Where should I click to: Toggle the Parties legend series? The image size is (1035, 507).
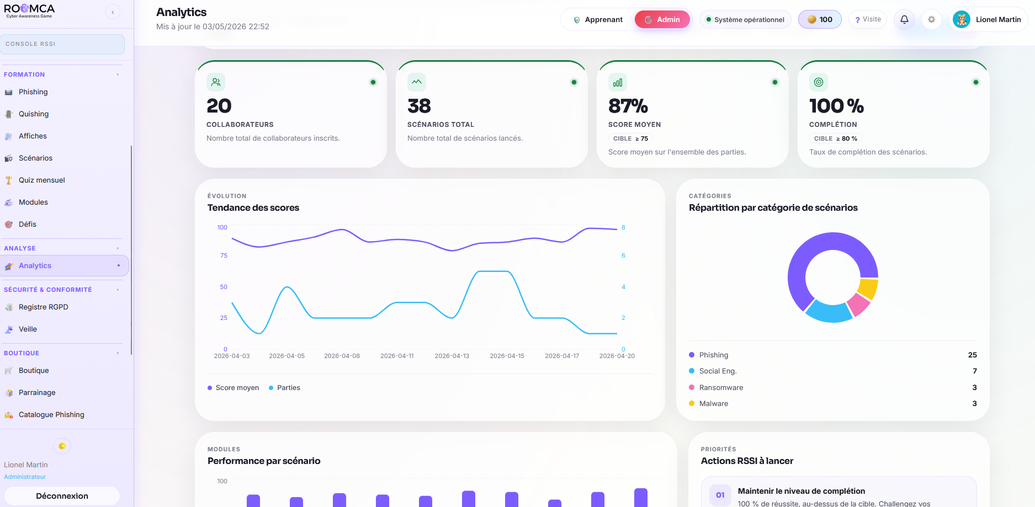tap(284, 388)
